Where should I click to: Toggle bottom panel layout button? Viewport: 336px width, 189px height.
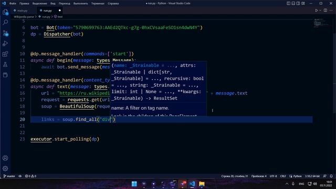[x=293, y=4]
